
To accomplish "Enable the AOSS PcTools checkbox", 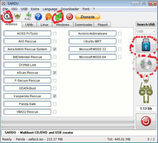I will [55, 33].
